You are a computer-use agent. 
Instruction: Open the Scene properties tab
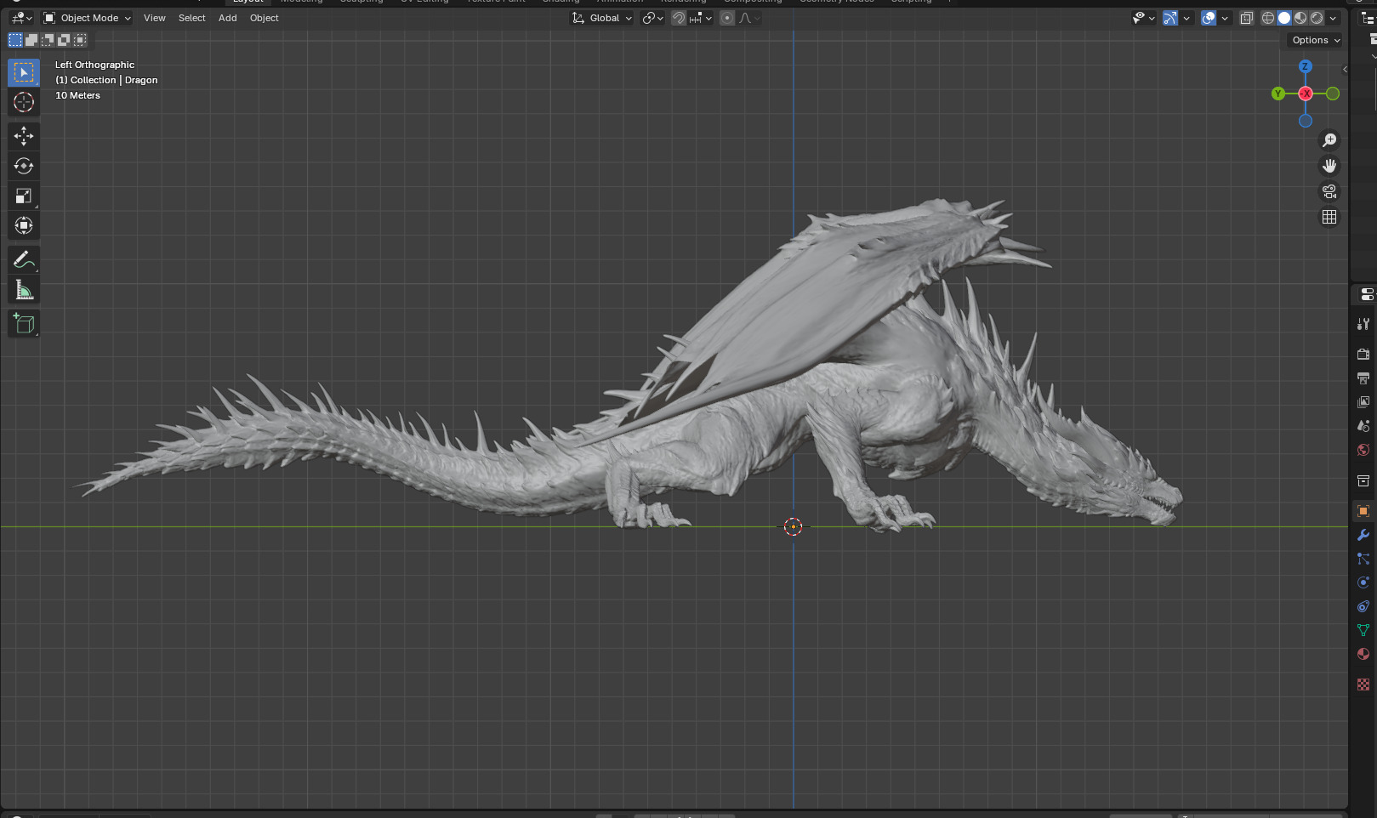1363,425
